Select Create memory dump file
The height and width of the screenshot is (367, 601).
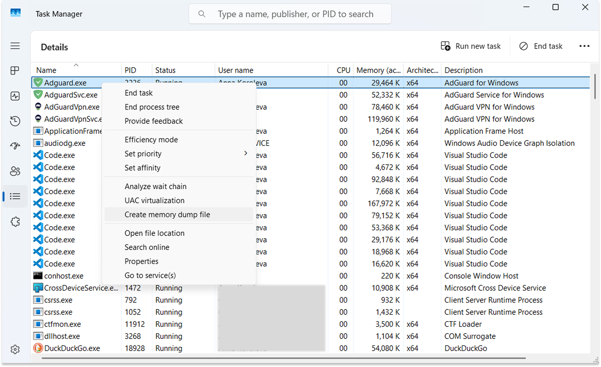pos(179,215)
